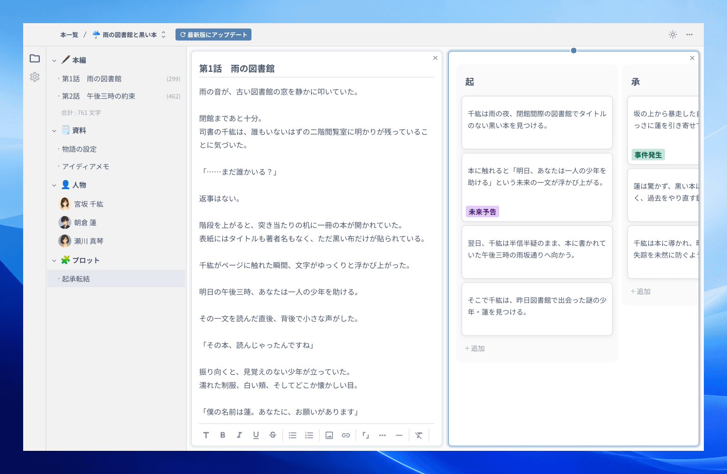The height and width of the screenshot is (474, 727).
Task: Toggle bold formatting in editor toolbar
Action: (223, 435)
